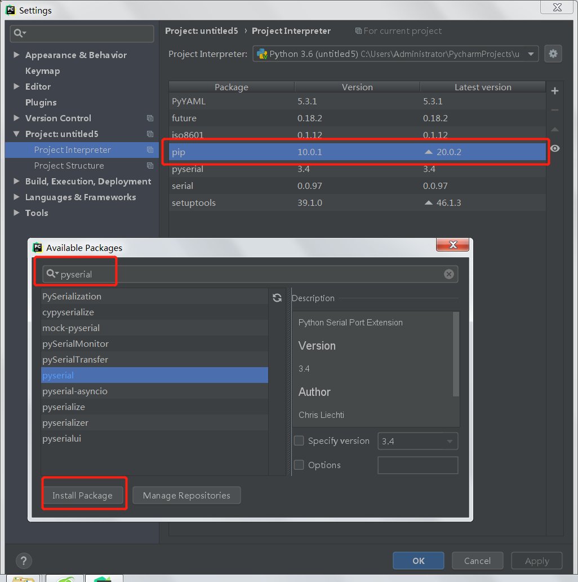Select pyserializer in available packages
This screenshot has width=578, height=582.
point(154,423)
